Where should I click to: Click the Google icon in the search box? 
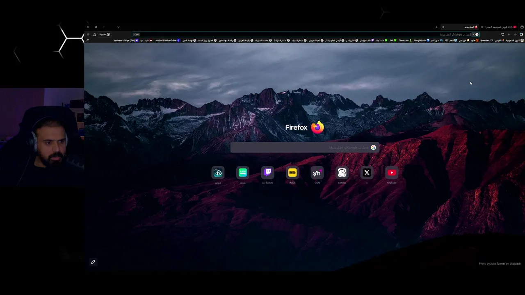(x=373, y=147)
